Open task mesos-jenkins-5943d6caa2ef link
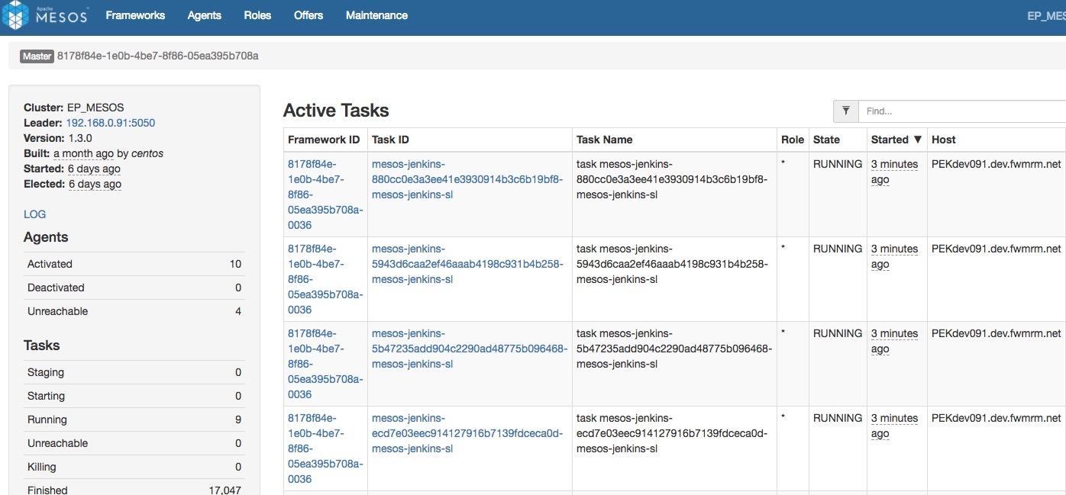Image resolution: width=1066 pixels, height=495 pixels. coord(467,264)
